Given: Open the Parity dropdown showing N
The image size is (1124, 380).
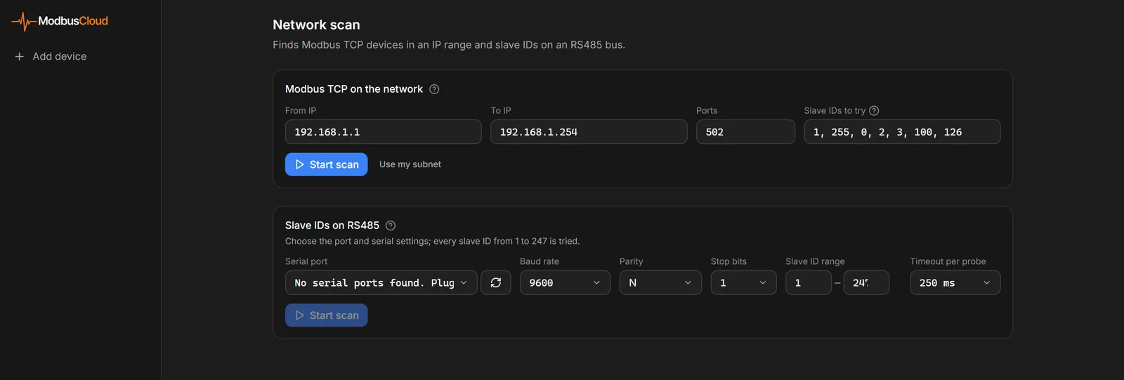Looking at the screenshot, I should click(660, 282).
